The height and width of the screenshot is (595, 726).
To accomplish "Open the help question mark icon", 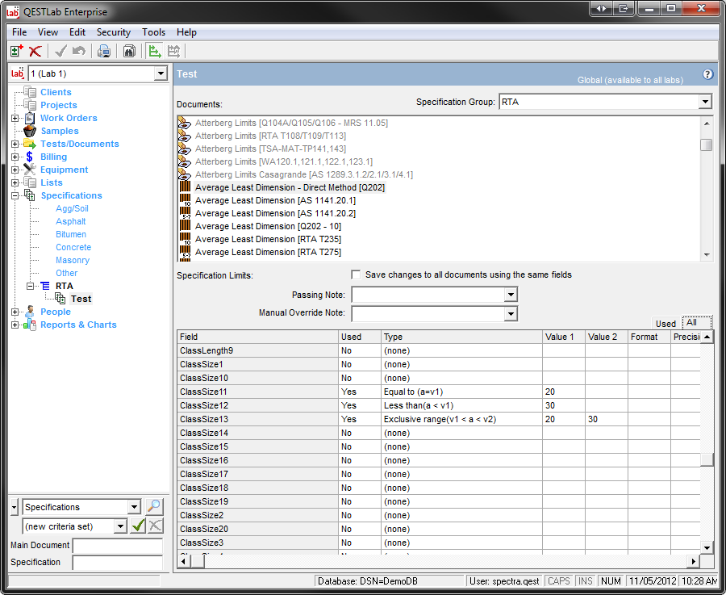I will (707, 74).
